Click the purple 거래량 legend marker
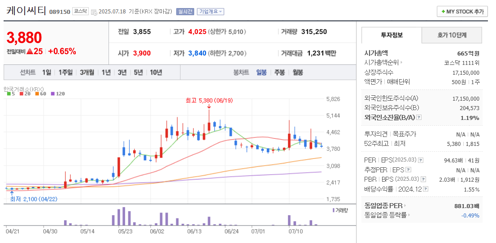The image size is (496, 243). 333,210
